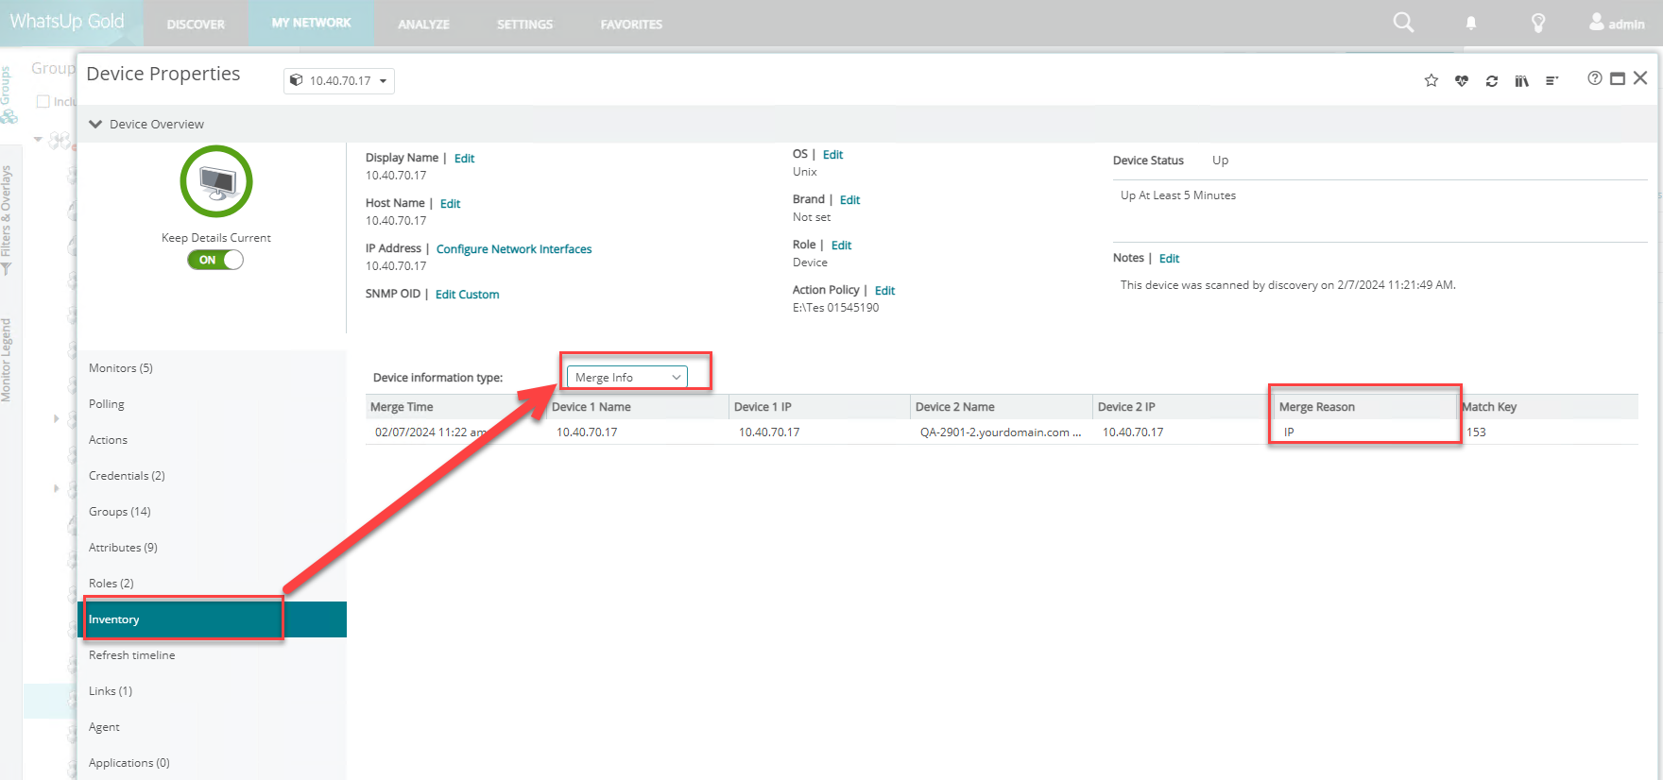Edit the Display Name
The width and height of the screenshot is (1663, 780).
pos(464,159)
